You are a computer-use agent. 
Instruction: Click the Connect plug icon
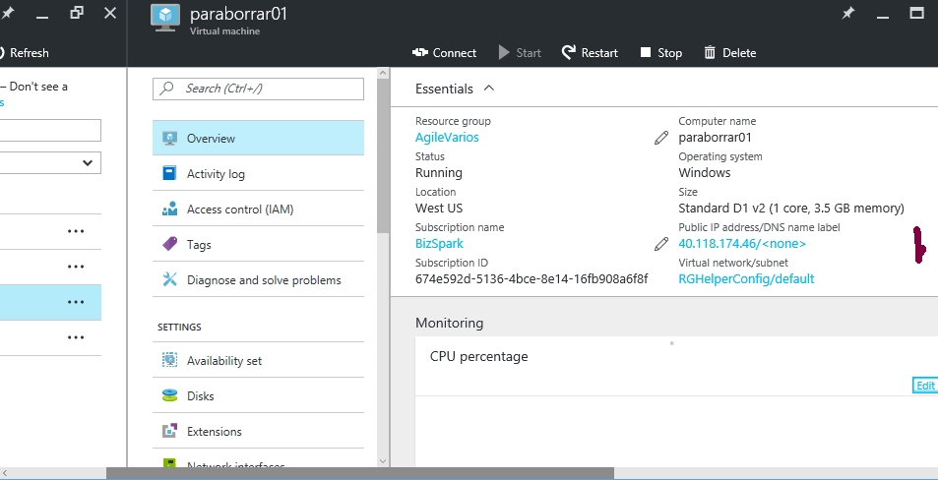pyautogui.click(x=420, y=52)
